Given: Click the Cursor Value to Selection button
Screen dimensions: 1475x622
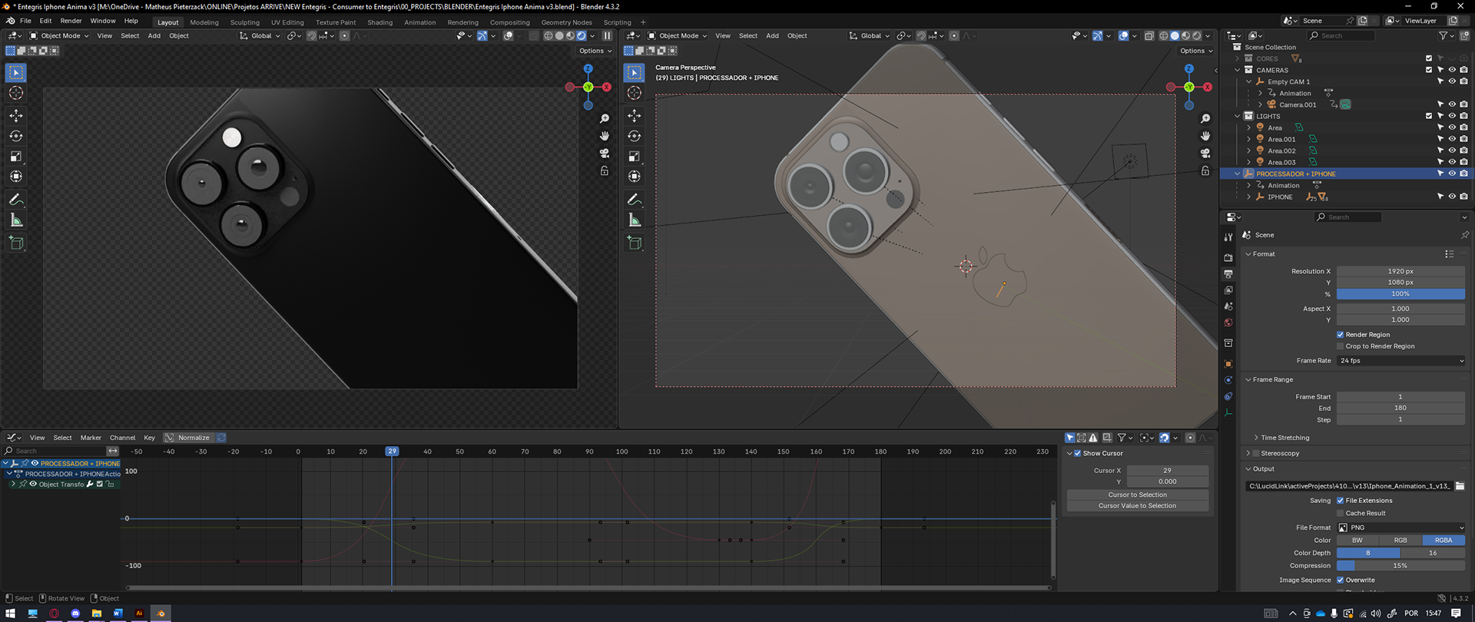Looking at the screenshot, I should pyautogui.click(x=1137, y=506).
